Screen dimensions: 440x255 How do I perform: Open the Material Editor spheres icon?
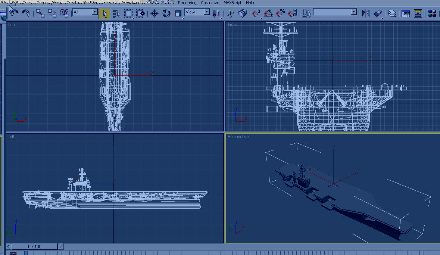click(432, 13)
